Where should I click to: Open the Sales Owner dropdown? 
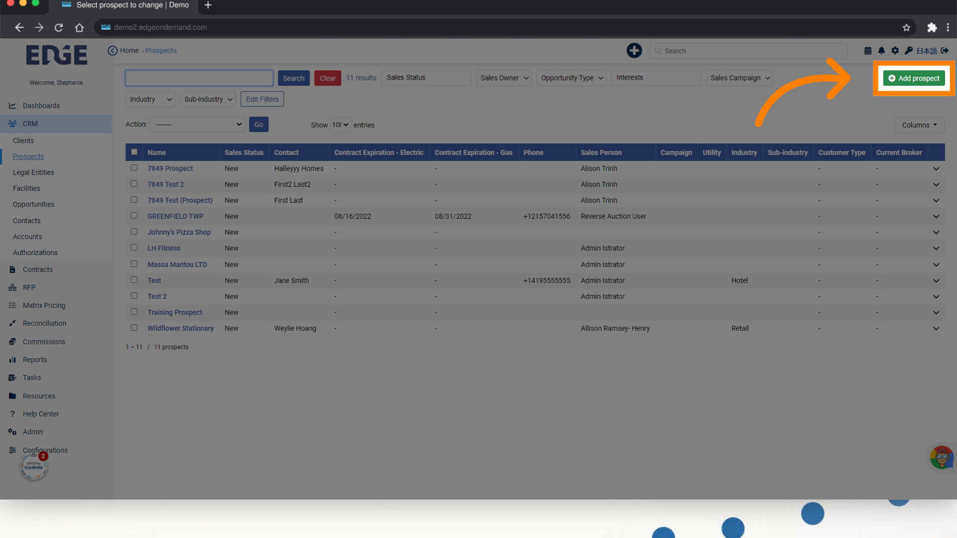click(504, 78)
